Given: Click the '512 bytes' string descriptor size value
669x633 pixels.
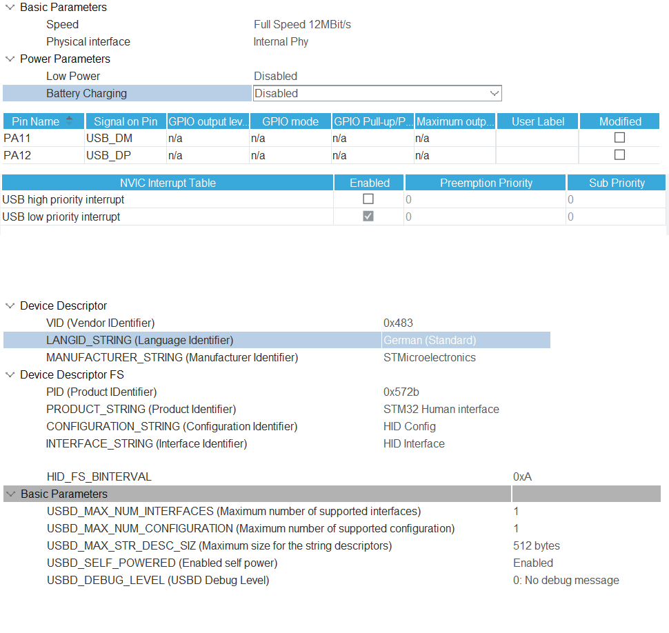Looking at the screenshot, I should click(x=537, y=545).
